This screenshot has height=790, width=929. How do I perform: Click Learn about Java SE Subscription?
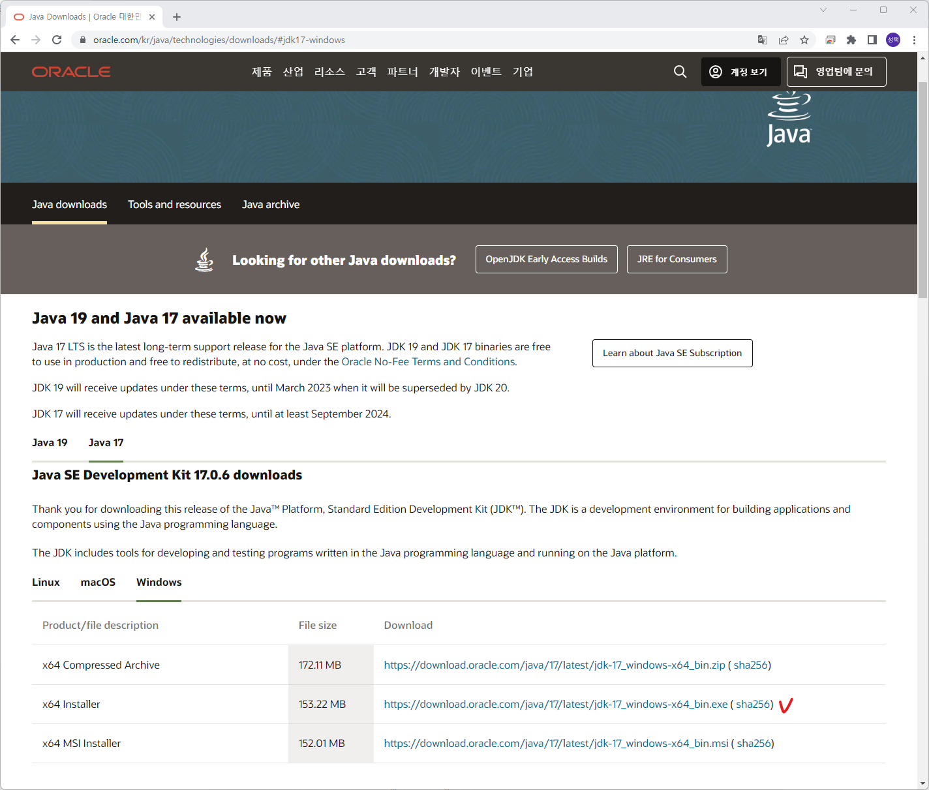673,353
